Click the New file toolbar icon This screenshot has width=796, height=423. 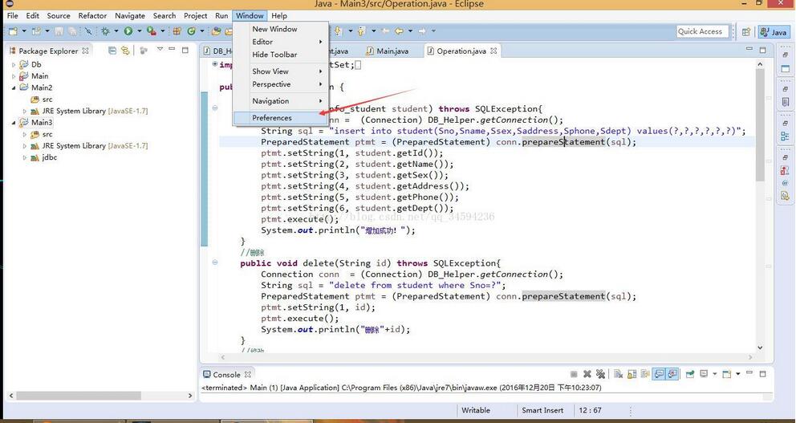pyautogui.click(x=13, y=31)
